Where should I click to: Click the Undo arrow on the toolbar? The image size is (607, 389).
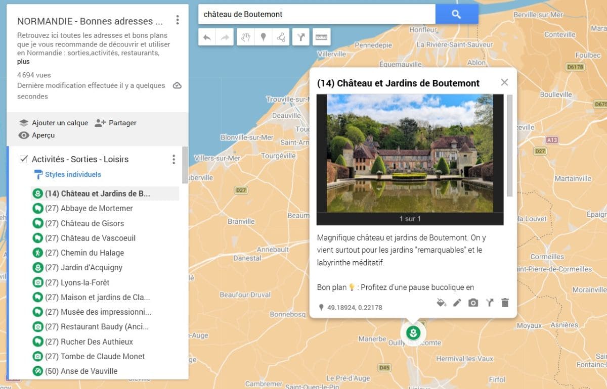coord(207,36)
